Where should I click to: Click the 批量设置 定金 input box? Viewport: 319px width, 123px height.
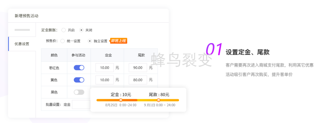[81, 104]
